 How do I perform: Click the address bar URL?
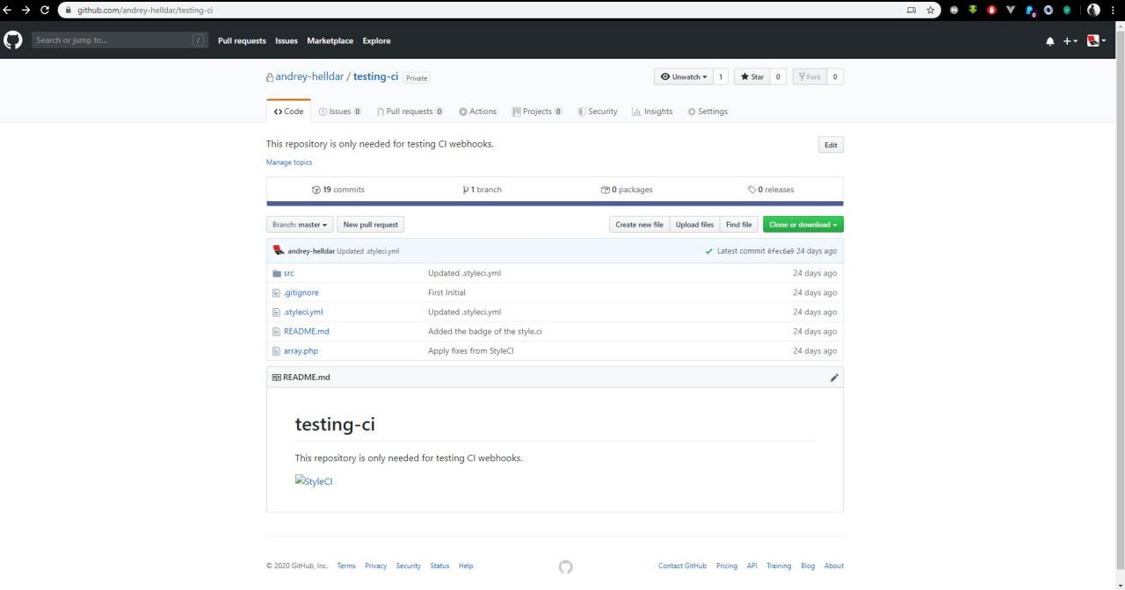click(145, 11)
